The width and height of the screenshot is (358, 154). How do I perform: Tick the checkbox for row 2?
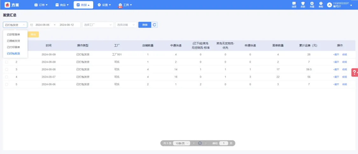(x=6, y=62)
